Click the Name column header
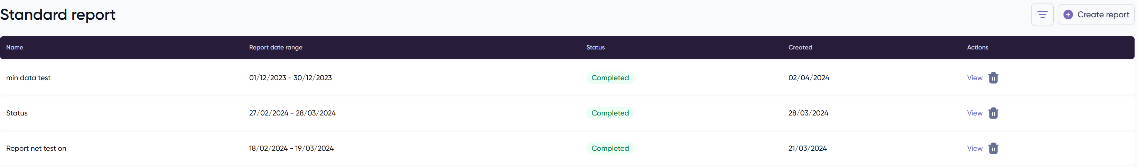The image size is (1137, 167). (x=15, y=47)
